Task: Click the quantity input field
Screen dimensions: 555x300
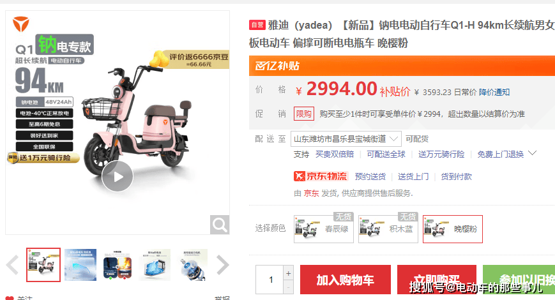Action: [x=270, y=280]
